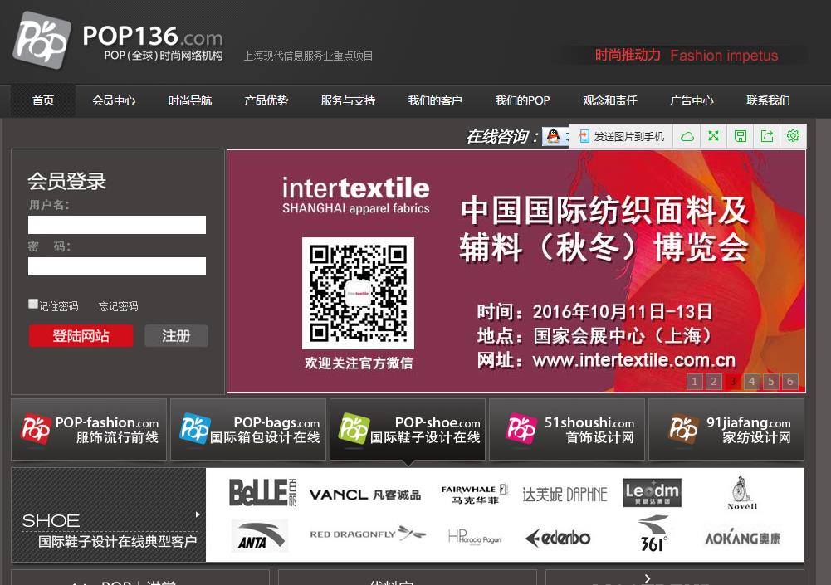Image resolution: width=831 pixels, height=585 pixels.
Task: Click the 361° brand logo
Action: [653, 534]
